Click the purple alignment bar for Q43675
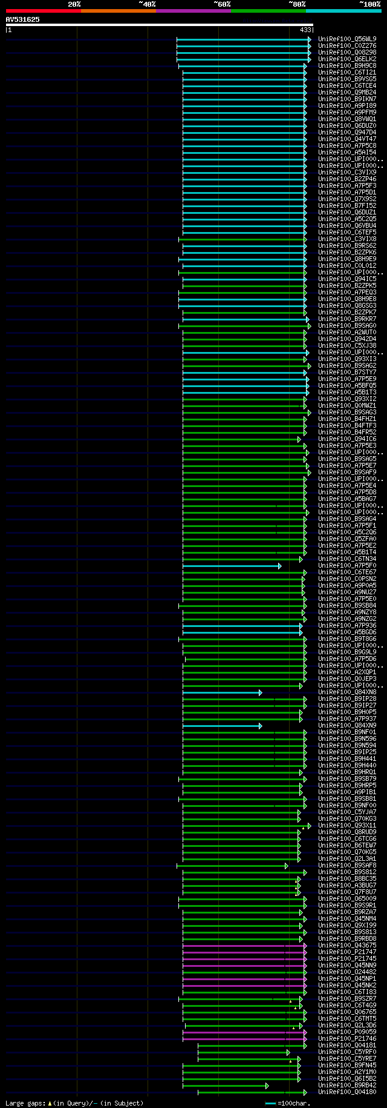 tap(244, 946)
